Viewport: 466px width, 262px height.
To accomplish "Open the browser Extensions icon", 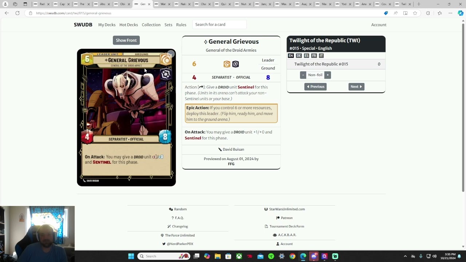I will (428, 13).
